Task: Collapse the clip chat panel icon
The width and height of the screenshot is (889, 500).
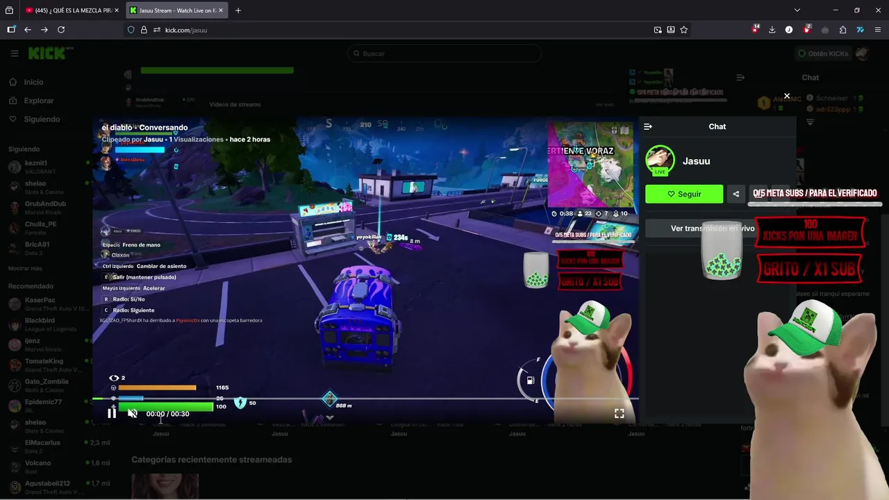Action: 648,126
